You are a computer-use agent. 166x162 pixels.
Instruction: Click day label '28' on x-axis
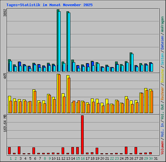[x=141, y=158]
